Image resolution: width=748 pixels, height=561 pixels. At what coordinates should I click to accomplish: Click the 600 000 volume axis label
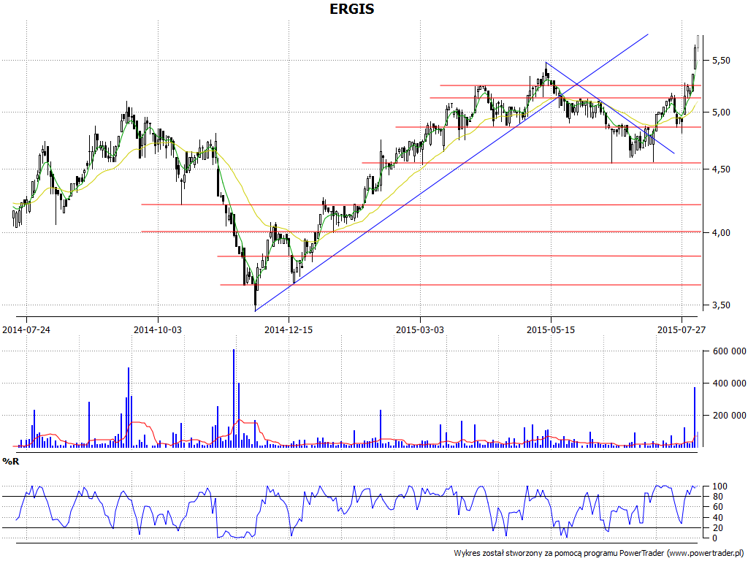730,351
